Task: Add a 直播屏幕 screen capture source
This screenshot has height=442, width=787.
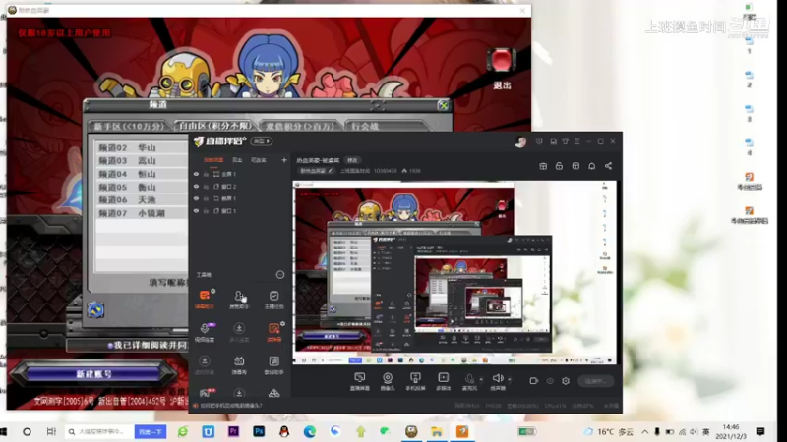Action: [359, 381]
